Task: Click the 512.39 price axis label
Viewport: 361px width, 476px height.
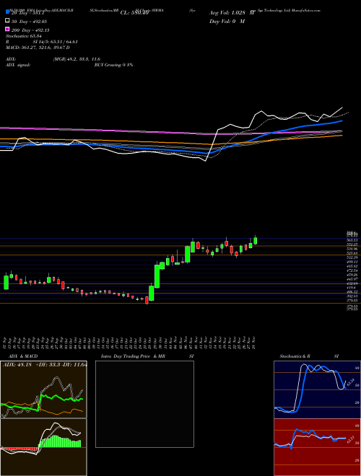Action: (352, 257)
